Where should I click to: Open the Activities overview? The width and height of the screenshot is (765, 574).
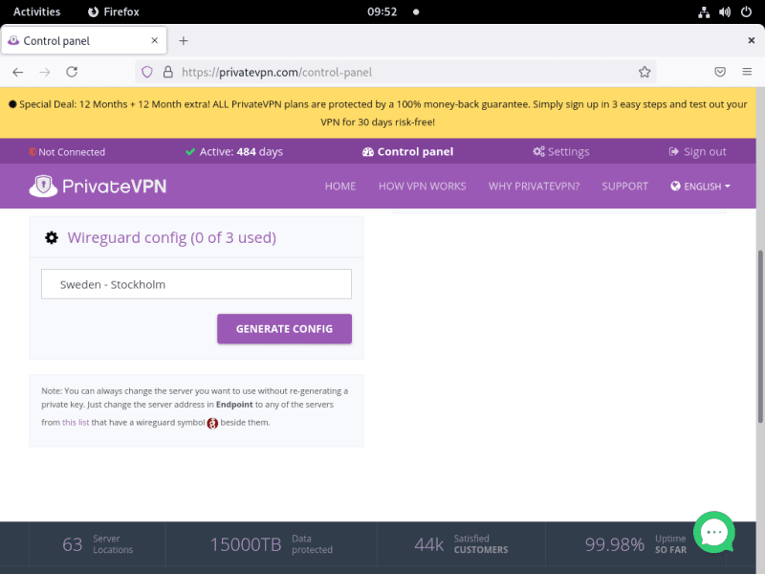point(36,11)
